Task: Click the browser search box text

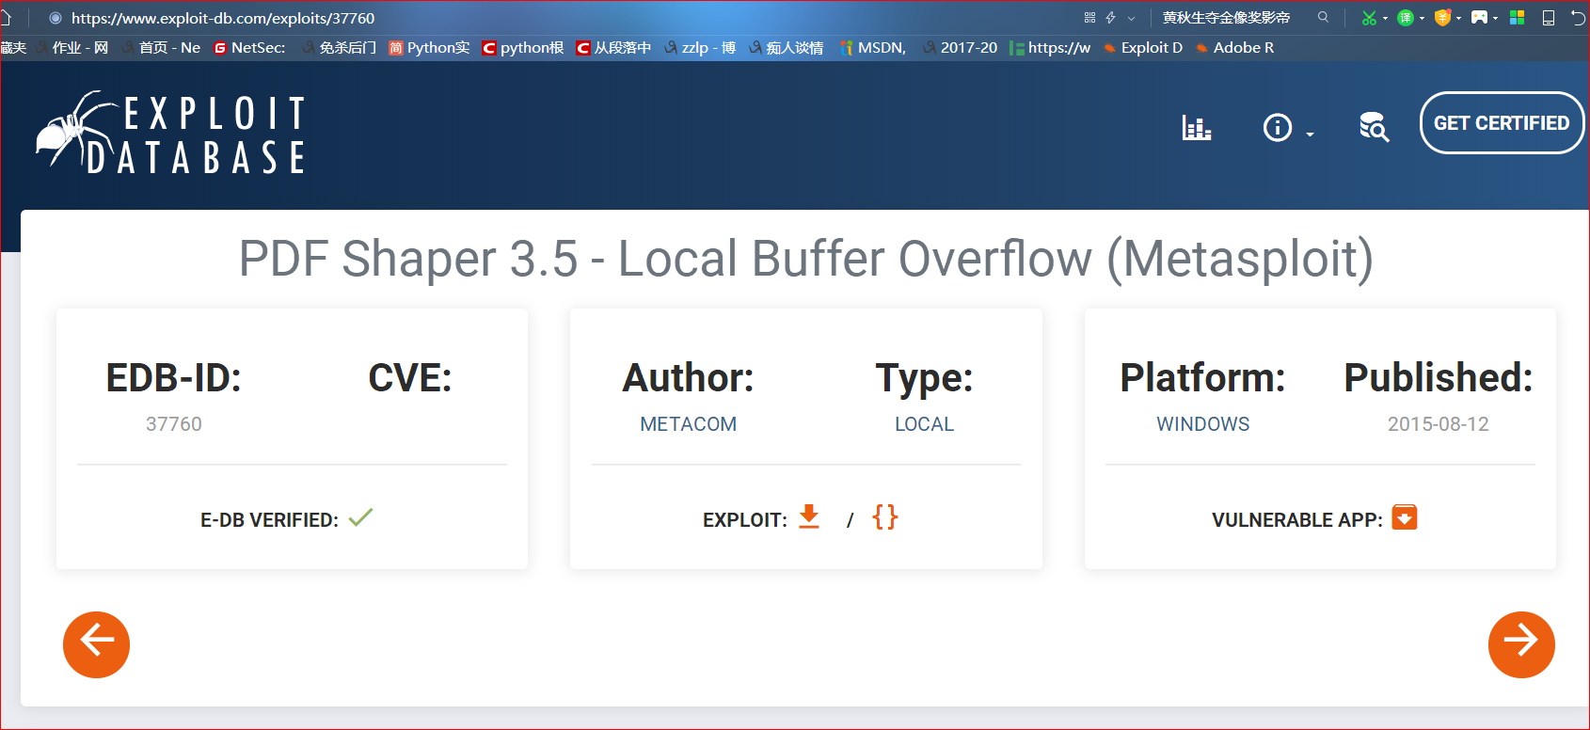Action: [1226, 18]
